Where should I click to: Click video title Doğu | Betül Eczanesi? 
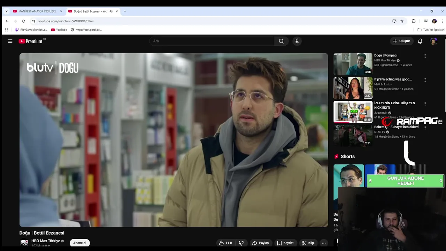42,233
